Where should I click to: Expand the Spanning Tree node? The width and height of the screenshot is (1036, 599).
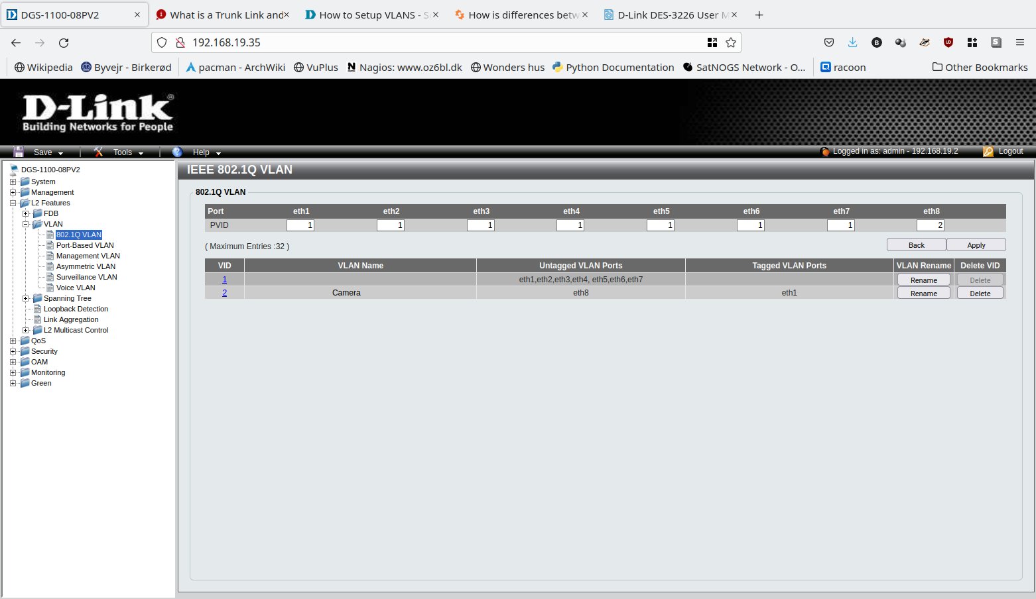point(25,298)
